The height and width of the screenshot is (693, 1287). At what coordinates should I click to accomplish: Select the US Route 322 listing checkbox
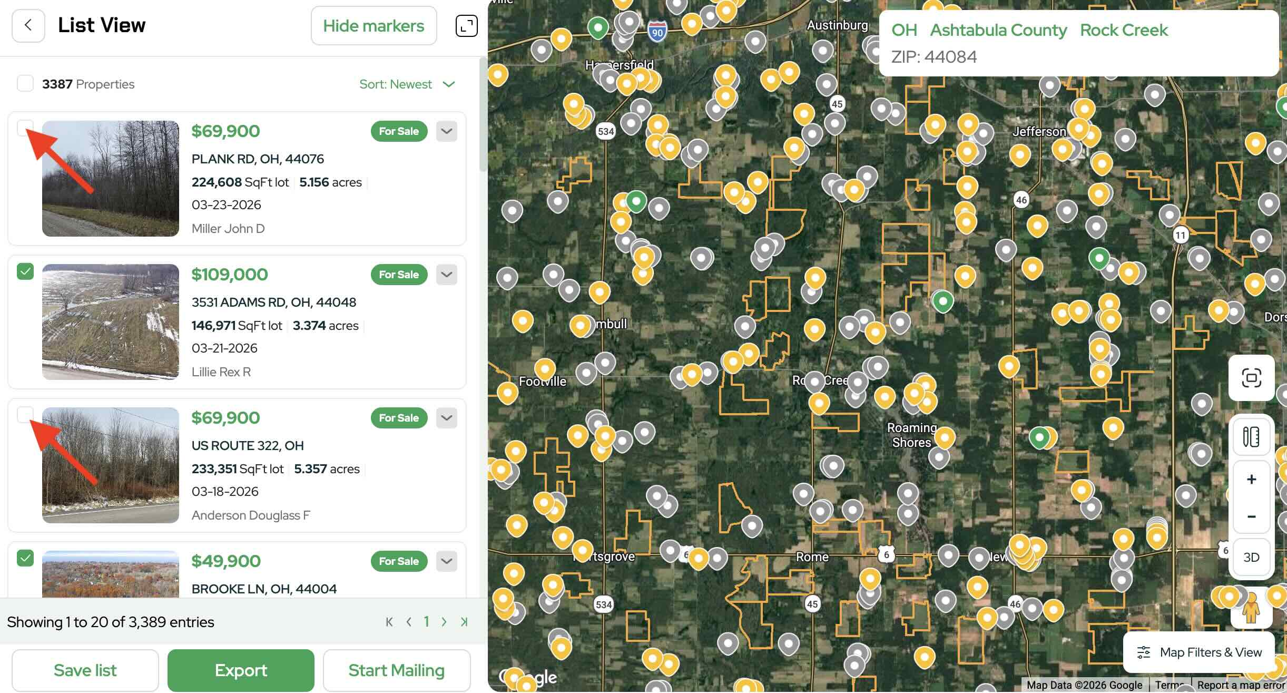(x=24, y=414)
